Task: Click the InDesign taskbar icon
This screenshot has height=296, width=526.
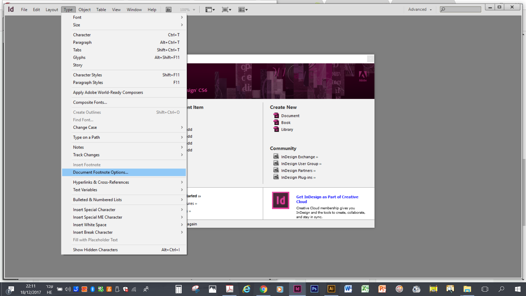Action: pyautogui.click(x=297, y=289)
